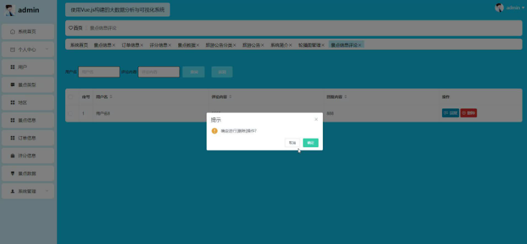The width and height of the screenshot is (527, 244).
Task: Expand 系统管理 sidebar chevron
Action: [x=47, y=191]
